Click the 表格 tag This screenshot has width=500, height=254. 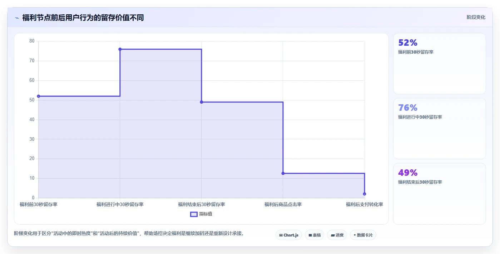coord(315,235)
